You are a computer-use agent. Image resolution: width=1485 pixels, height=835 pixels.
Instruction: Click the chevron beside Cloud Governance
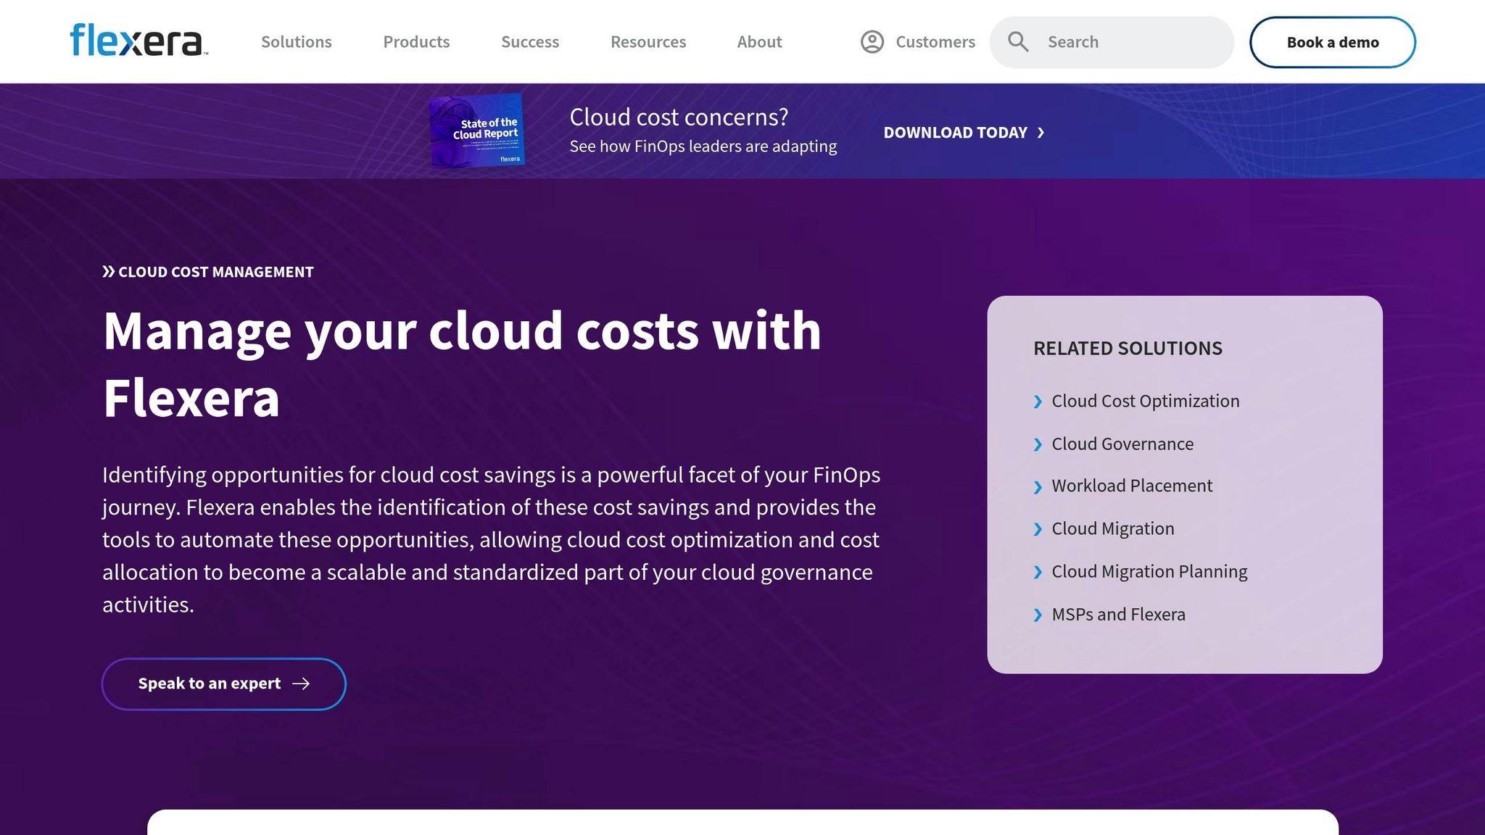1038,444
